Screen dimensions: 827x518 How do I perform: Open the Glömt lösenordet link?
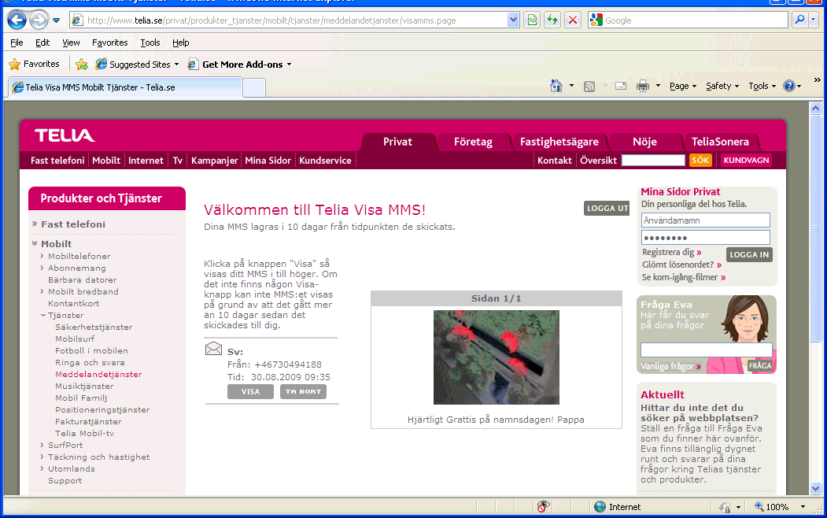tap(681, 265)
